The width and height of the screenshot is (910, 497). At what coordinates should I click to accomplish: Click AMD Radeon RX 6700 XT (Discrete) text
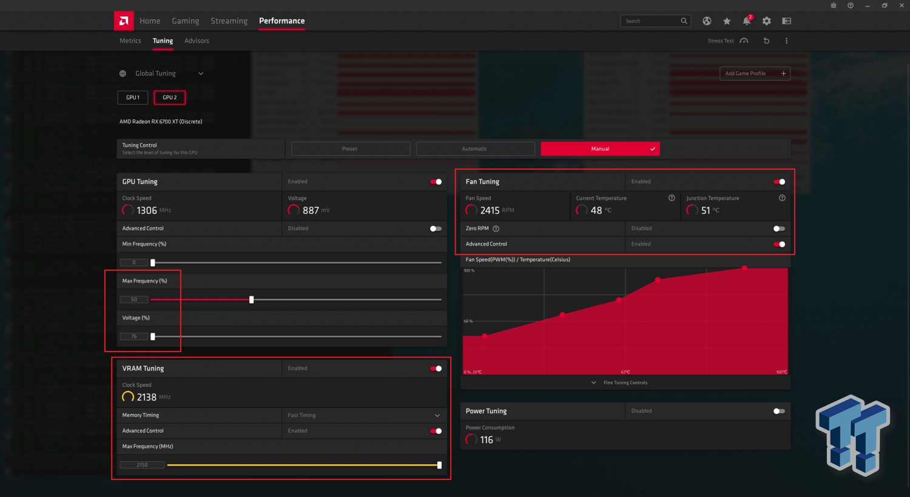click(x=161, y=121)
